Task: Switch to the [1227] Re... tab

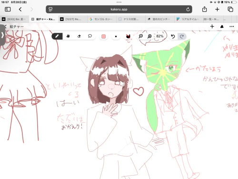Action: point(73,19)
